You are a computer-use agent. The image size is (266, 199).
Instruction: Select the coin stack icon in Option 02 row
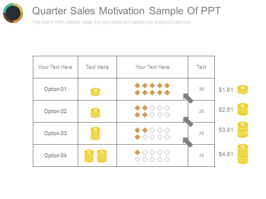(x=95, y=113)
